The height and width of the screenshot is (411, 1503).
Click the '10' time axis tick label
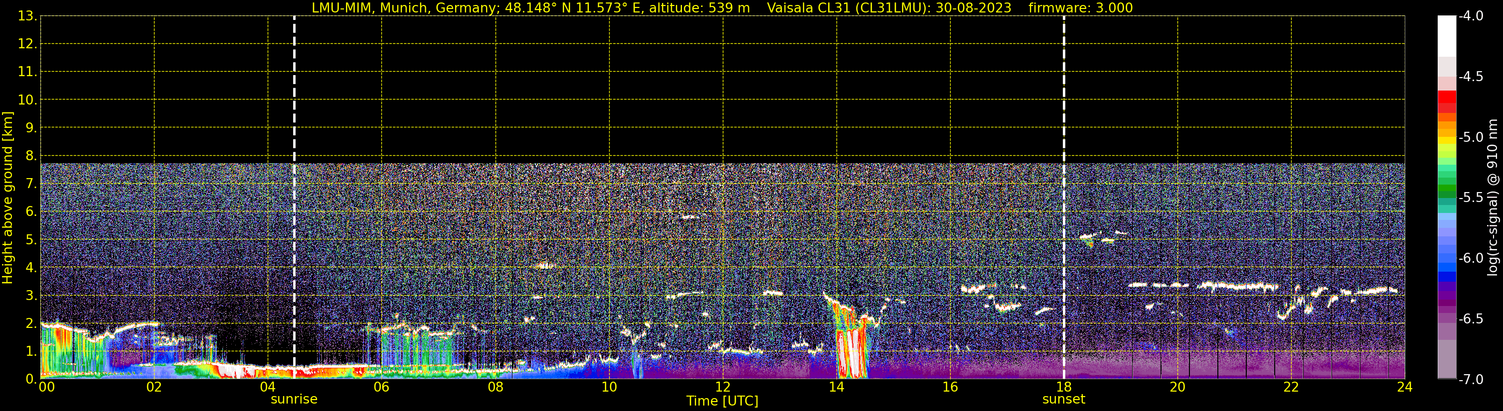pos(609,387)
